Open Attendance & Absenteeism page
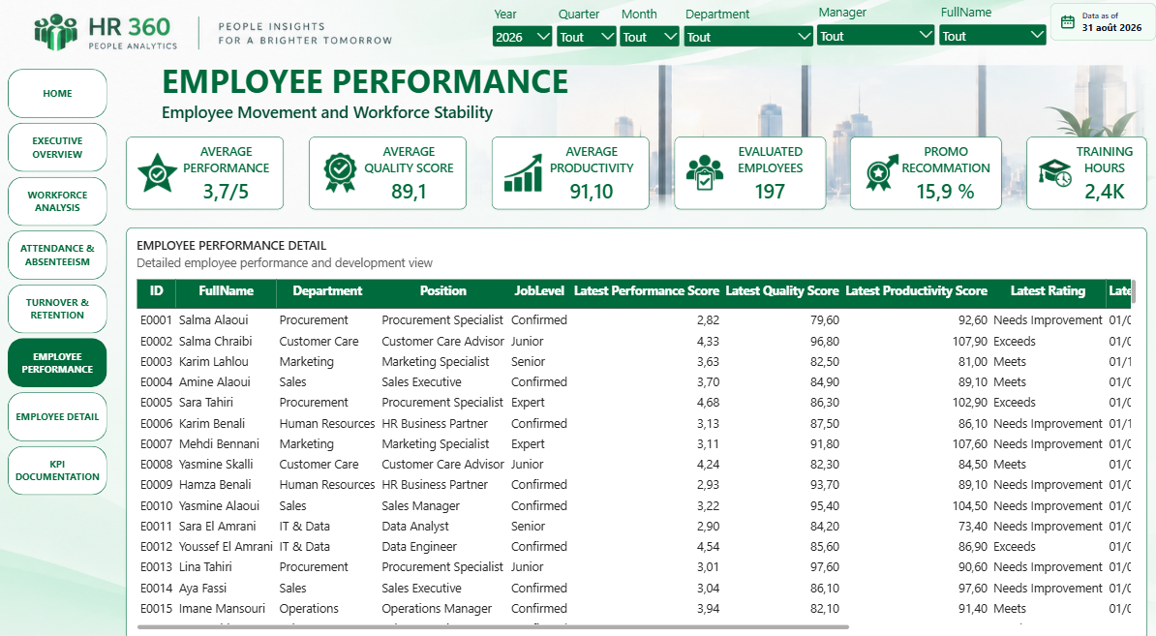Screen dimensions: 1156x636 57,255
